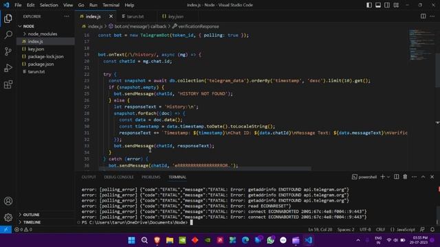Open the notifications bell in status bar
440x247 pixels.
coord(432,229)
